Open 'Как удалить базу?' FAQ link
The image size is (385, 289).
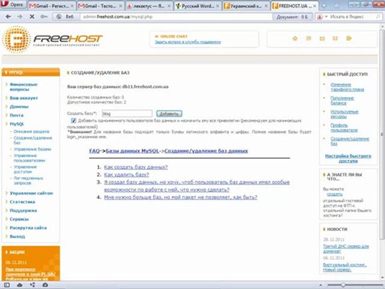pos(126,175)
